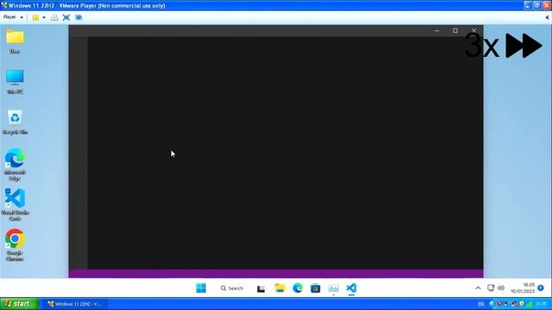The height and width of the screenshot is (310, 552).
Task: Select the Recycle Bin desktop icon
Action: pos(15,122)
